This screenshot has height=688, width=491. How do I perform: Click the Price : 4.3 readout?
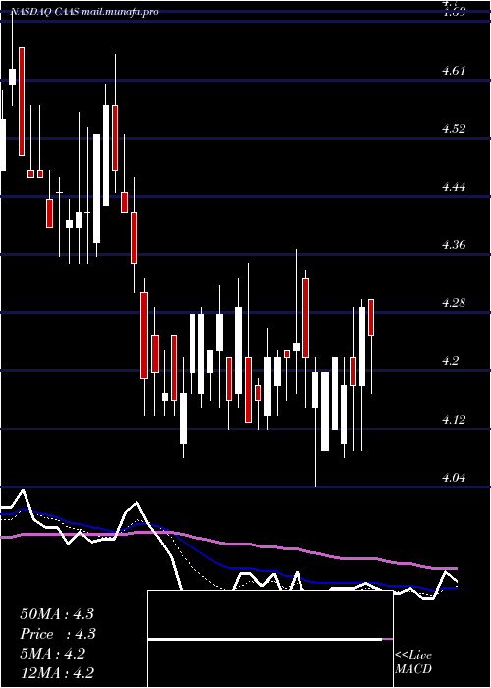[x=58, y=634]
